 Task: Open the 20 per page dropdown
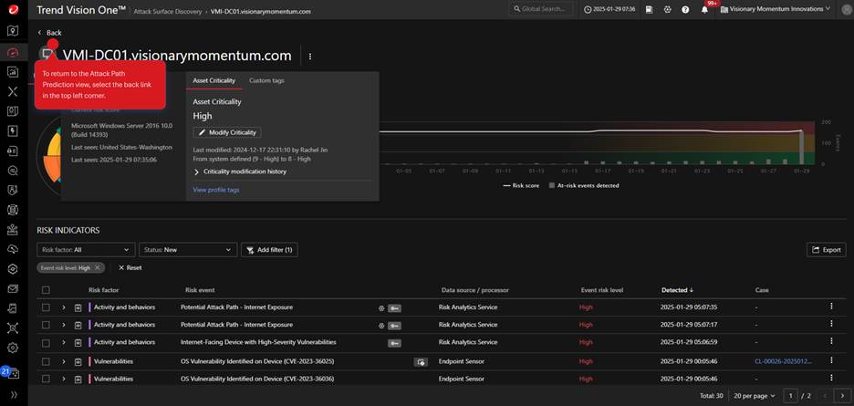pyautogui.click(x=755, y=396)
